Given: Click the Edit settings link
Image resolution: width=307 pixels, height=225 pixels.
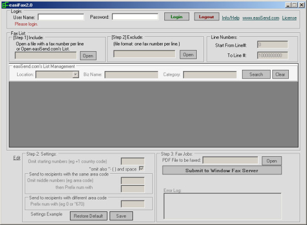Looking at the screenshot, I should pos(16,158).
